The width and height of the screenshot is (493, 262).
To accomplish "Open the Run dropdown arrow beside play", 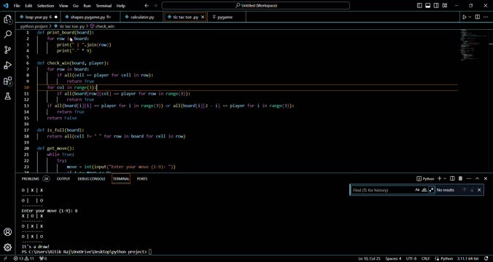I will 470,17.
